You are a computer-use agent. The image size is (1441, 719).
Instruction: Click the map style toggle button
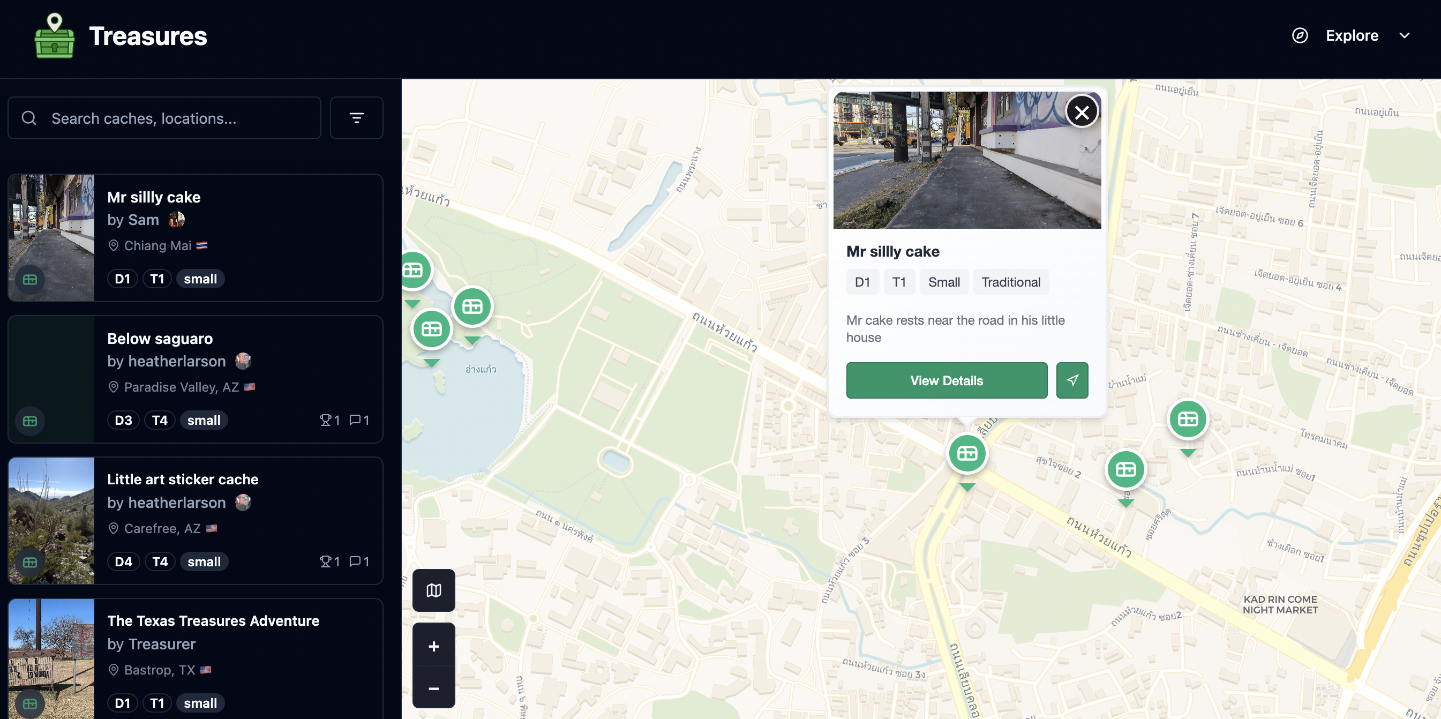[433, 590]
